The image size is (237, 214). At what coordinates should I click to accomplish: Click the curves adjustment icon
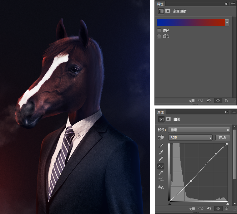click(161, 119)
